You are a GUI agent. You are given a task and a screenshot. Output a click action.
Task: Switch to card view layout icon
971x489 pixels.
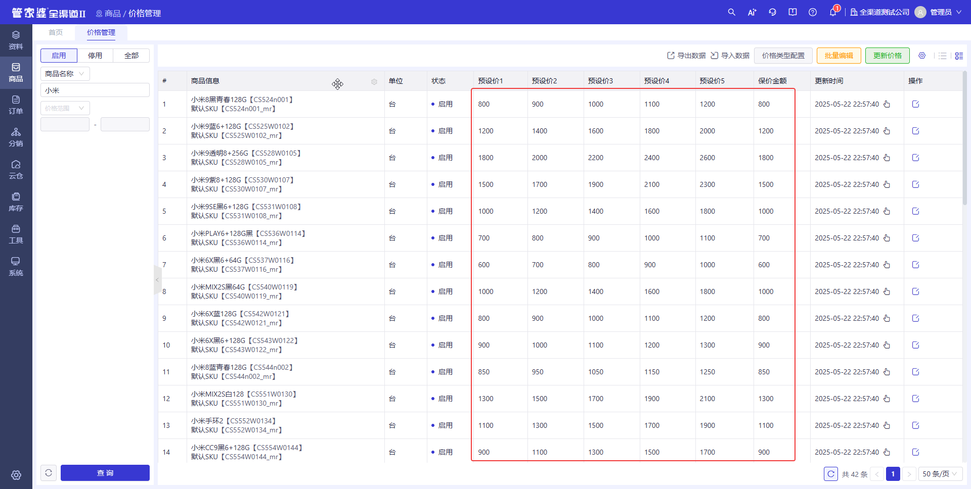click(959, 56)
